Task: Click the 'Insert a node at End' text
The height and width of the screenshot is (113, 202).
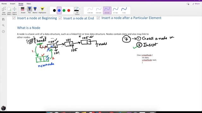Action: coord(79,18)
